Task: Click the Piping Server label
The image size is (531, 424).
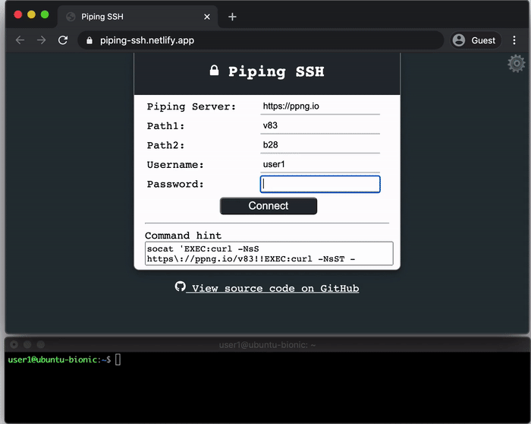Action: click(191, 106)
